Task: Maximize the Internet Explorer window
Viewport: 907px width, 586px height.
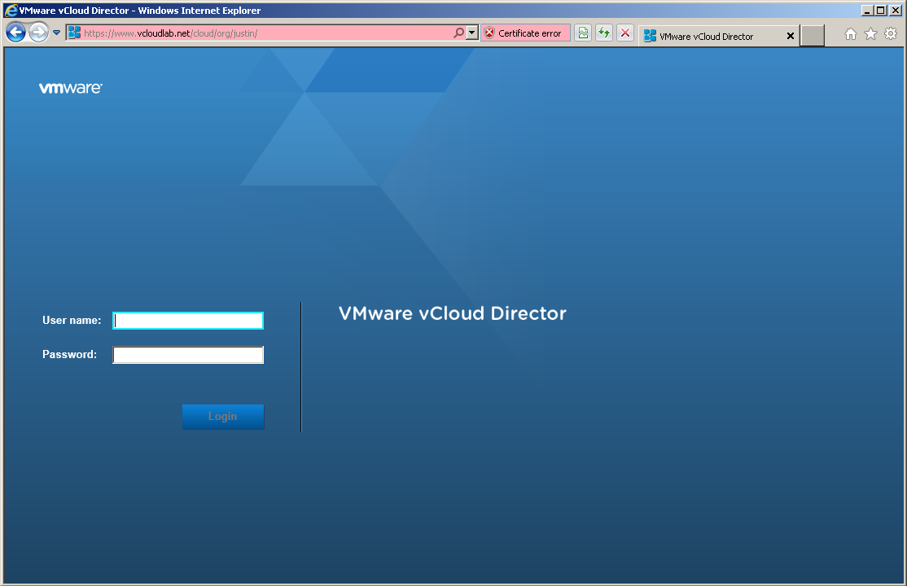Action: (880, 11)
